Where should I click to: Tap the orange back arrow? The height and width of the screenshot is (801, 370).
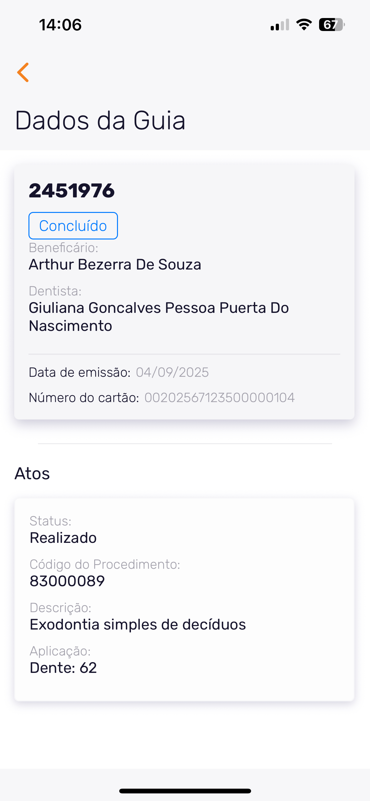tap(23, 72)
